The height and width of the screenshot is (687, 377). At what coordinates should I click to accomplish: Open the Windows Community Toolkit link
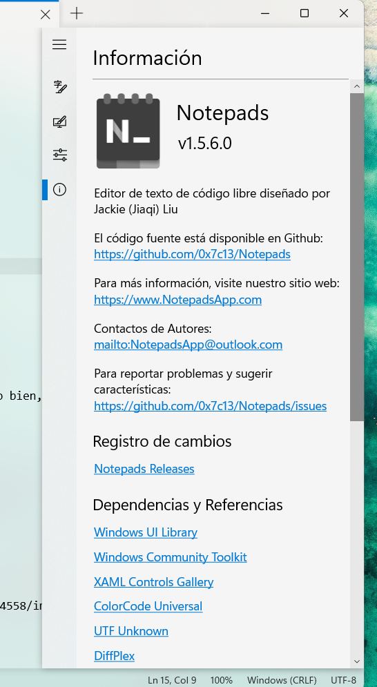pos(170,557)
